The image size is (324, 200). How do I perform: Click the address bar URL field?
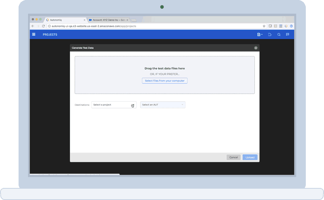click(157, 26)
